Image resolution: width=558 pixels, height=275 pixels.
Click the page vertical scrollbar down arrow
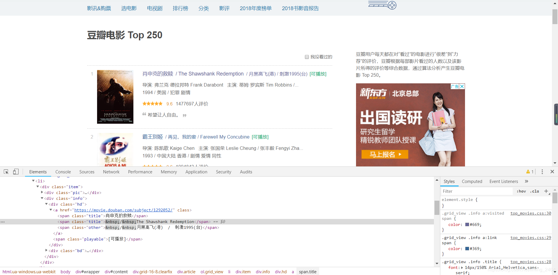coord(555,163)
